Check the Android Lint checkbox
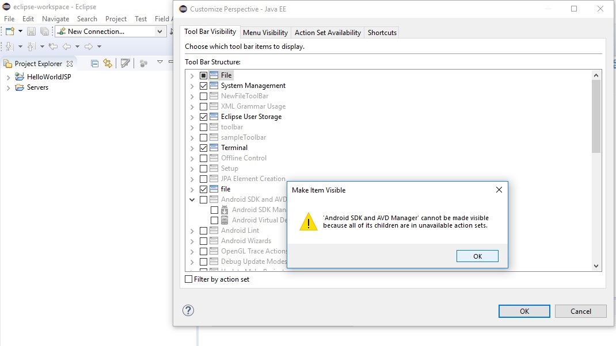Viewport: 616px width, 346px height. pos(203,230)
